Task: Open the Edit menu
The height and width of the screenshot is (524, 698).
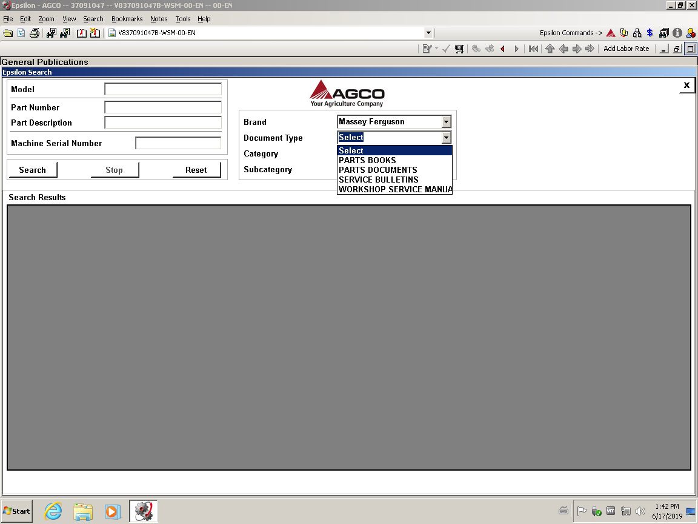Action: tap(25, 19)
